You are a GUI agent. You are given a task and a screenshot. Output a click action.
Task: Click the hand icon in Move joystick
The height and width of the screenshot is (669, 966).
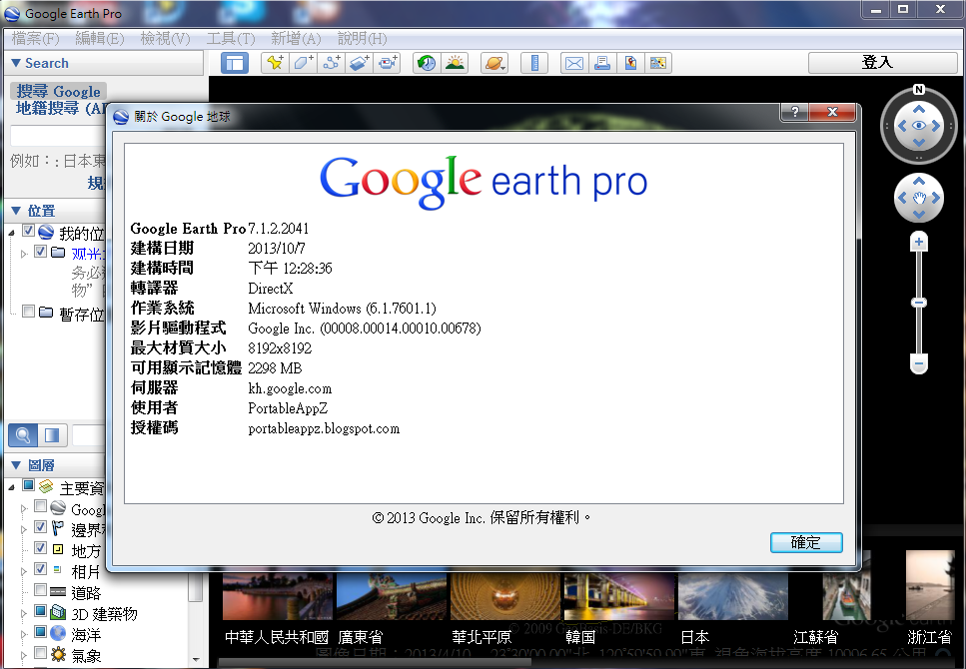[x=919, y=198]
